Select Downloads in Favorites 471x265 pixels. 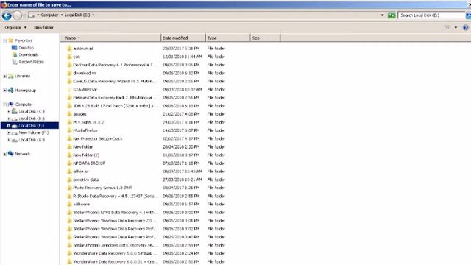[x=29, y=54]
